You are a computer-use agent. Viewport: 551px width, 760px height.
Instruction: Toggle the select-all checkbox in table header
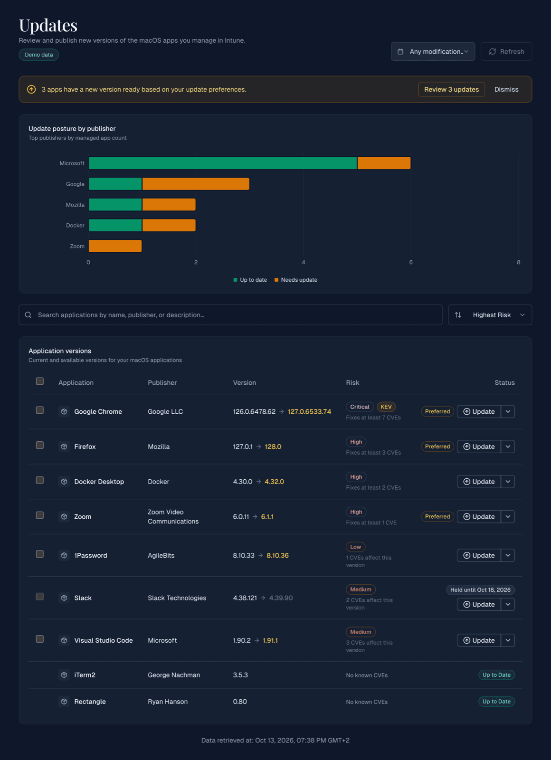(x=40, y=381)
